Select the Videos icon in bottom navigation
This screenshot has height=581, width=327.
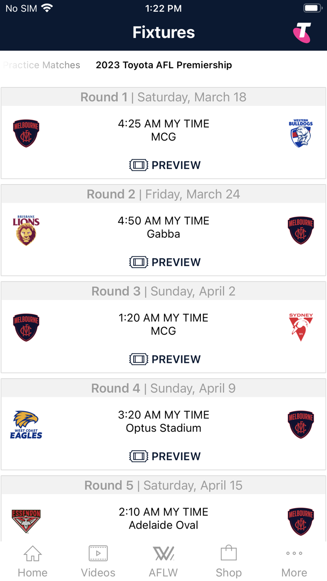[x=98, y=554]
